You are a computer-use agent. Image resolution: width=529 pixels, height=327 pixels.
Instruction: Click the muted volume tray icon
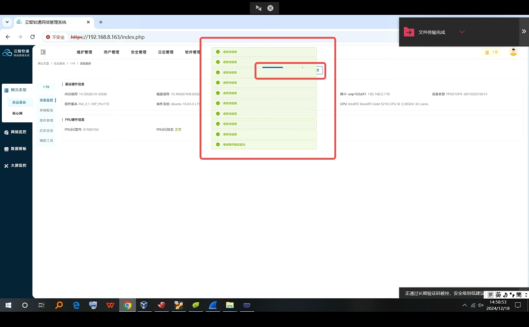tap(481, 305)
